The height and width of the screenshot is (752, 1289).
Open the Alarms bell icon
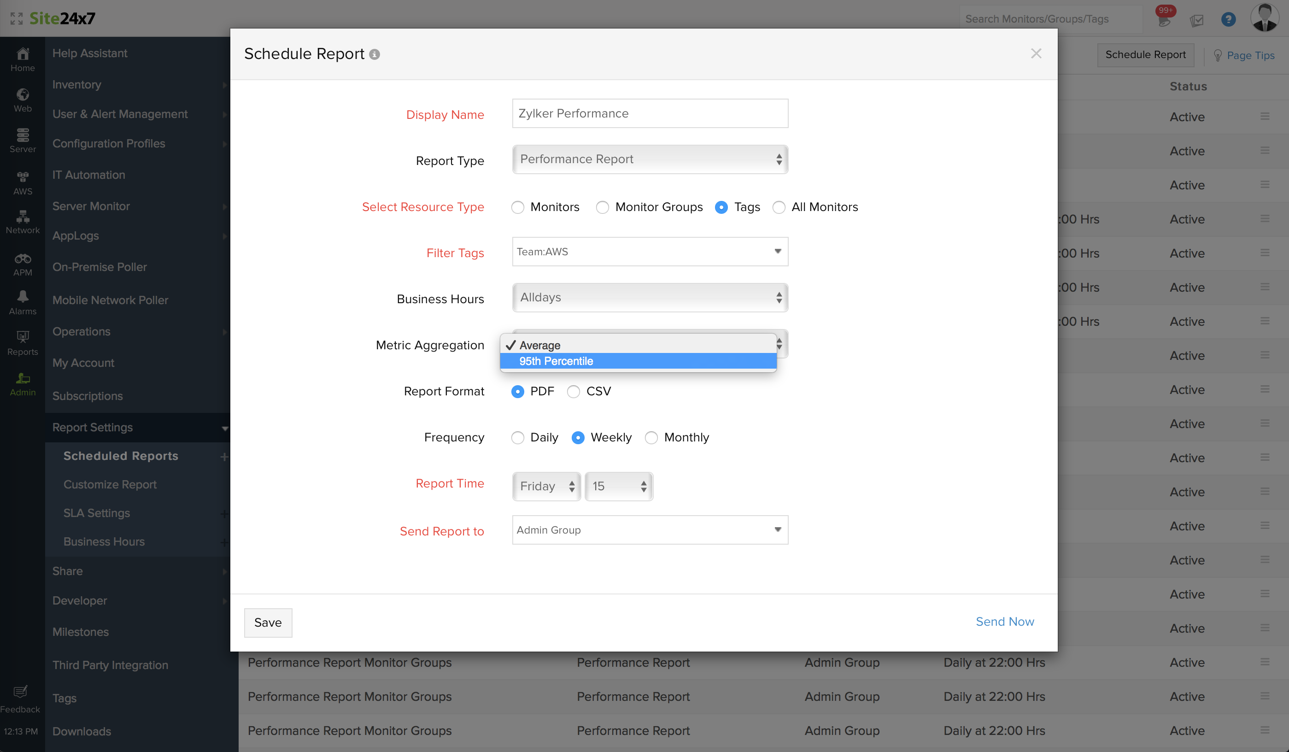[23, 303]
